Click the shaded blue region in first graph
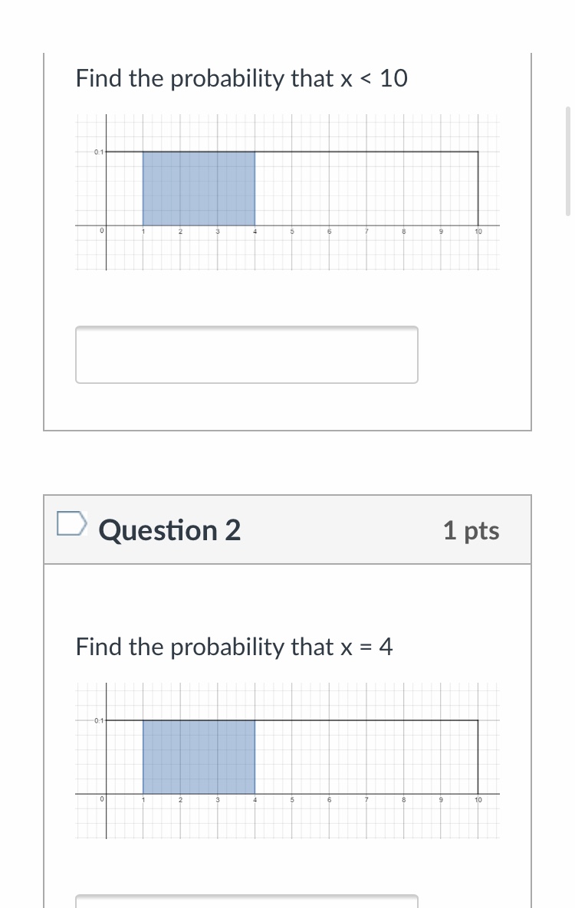Screen dimensions: 575x908 pyautogui.click(x=199, y=188)
